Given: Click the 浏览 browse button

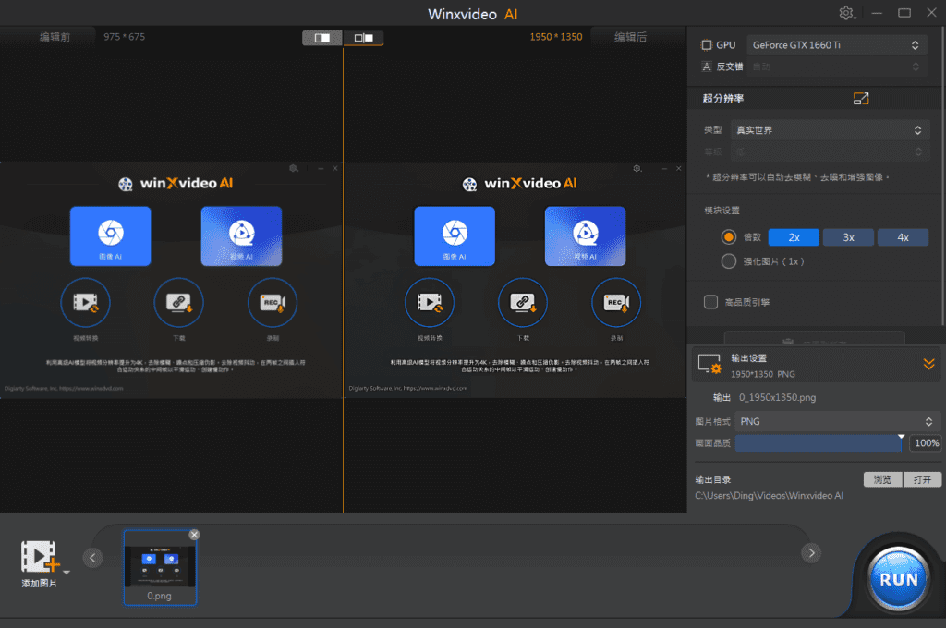Looking at the screenshot, I should point(882,479).
